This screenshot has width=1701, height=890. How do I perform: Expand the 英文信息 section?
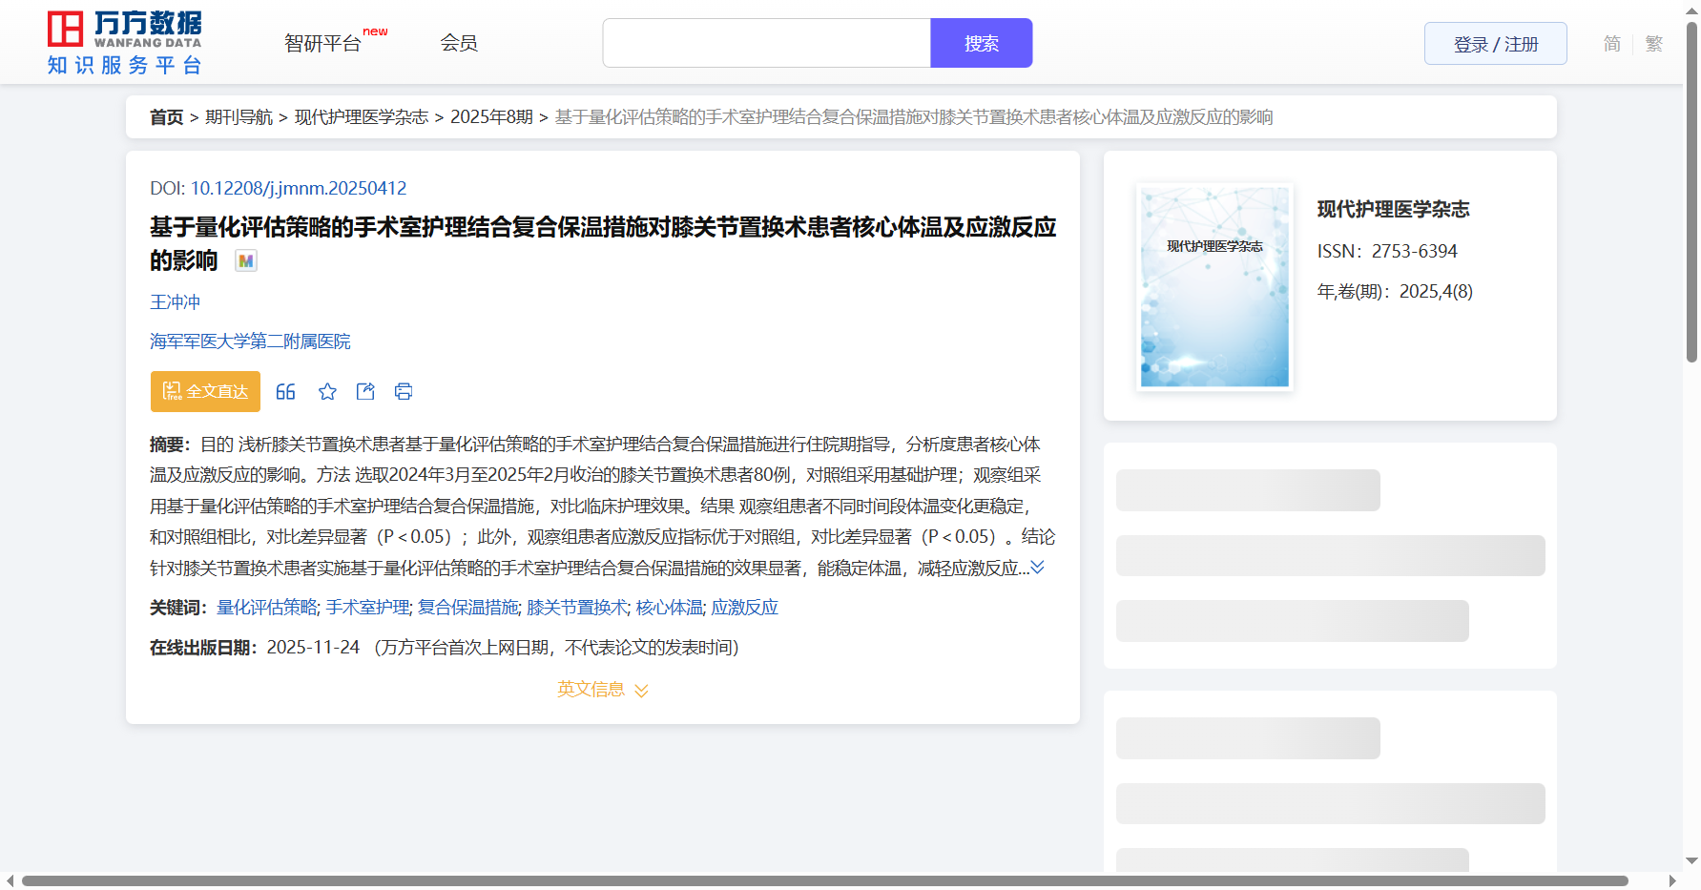(x=602, y=689)
